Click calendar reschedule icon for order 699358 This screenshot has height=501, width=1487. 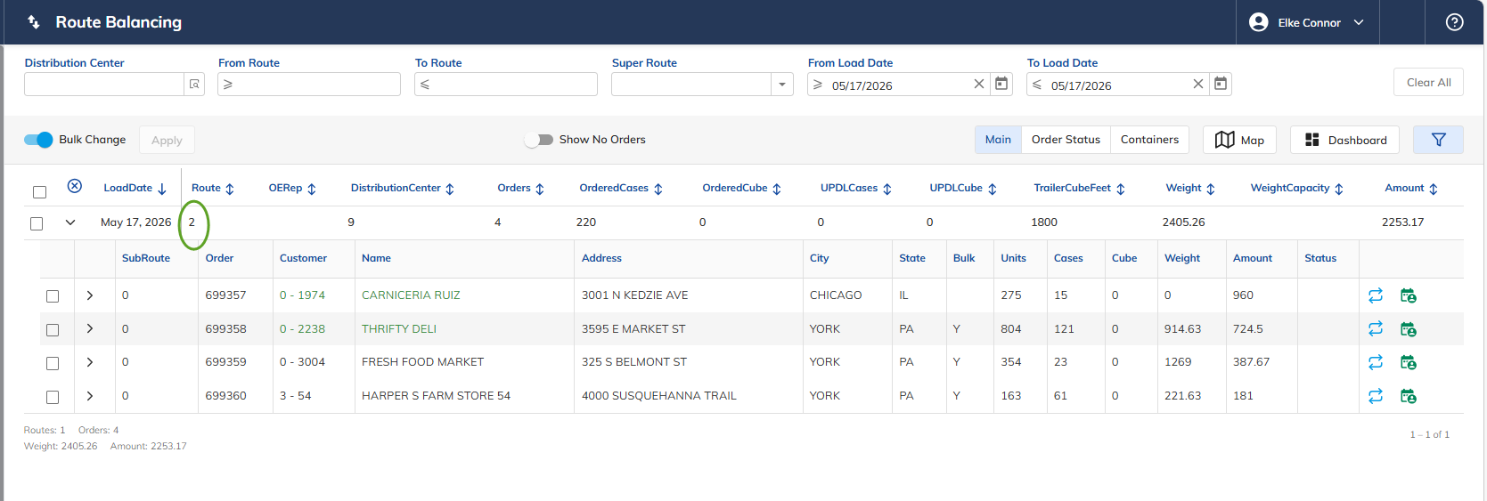coord(1409,329)
